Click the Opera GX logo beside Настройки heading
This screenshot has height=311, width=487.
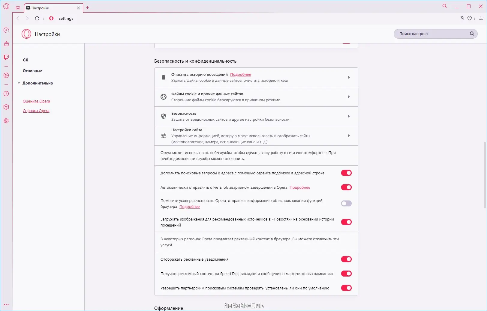tap(26, 34)
